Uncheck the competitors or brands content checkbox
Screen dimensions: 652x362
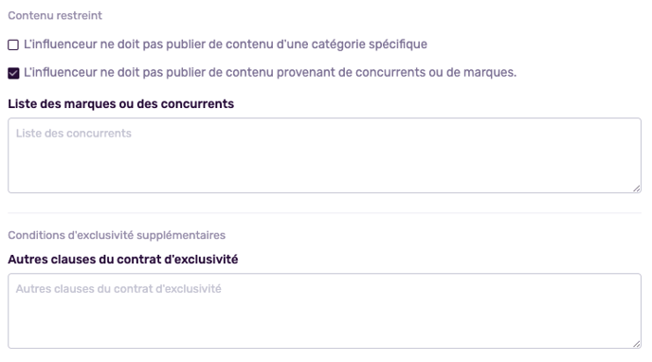(x=13, y=73)
